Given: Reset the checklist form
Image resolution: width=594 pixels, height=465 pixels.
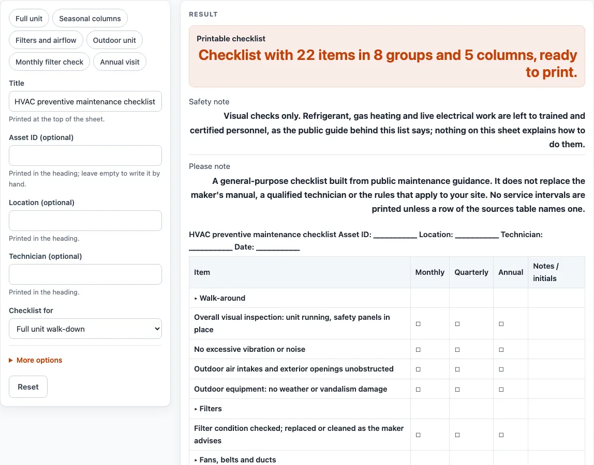Looking at the screenshot, I should tap(28, 386).
